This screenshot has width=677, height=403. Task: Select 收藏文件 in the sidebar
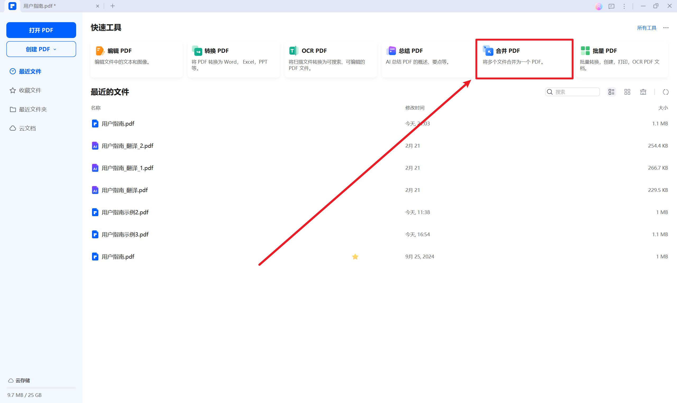pos(30,91)
